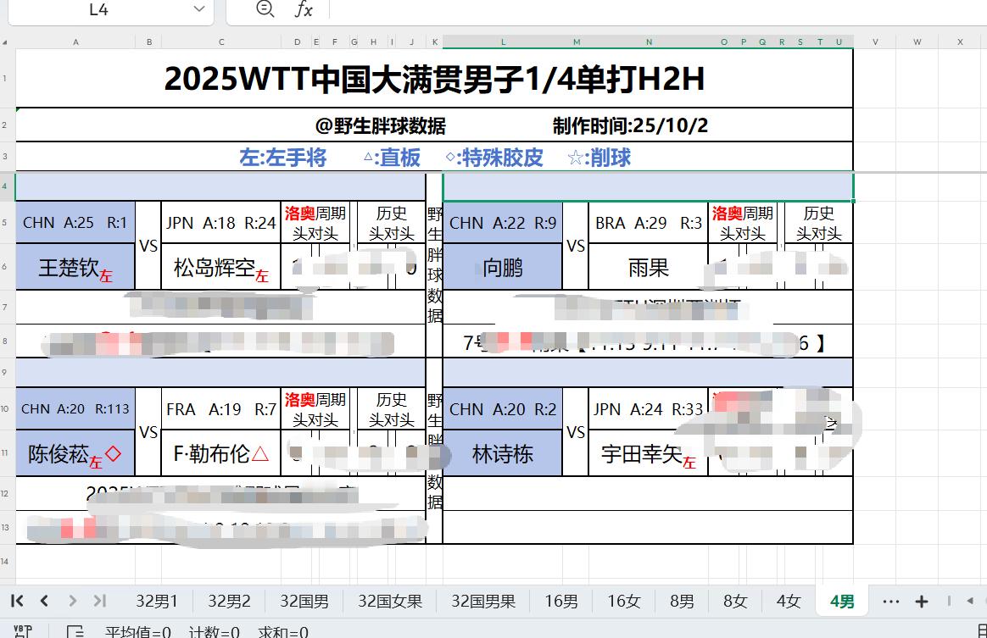Show more sheets via the ellipsis button
The image size is (987, 638).
pyautogui.click(x=890, y=602)
